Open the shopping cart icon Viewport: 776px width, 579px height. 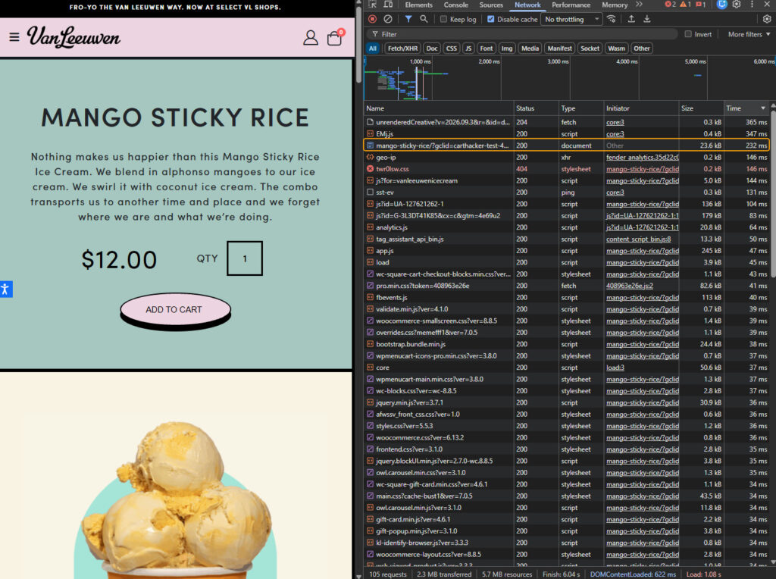pos(335,38)
